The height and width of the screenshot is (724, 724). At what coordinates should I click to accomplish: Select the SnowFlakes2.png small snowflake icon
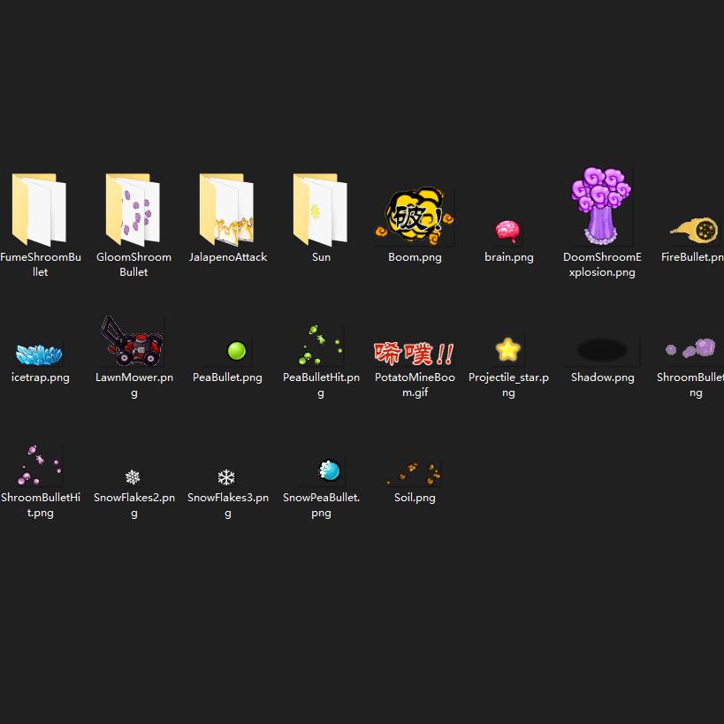point(133,477)
